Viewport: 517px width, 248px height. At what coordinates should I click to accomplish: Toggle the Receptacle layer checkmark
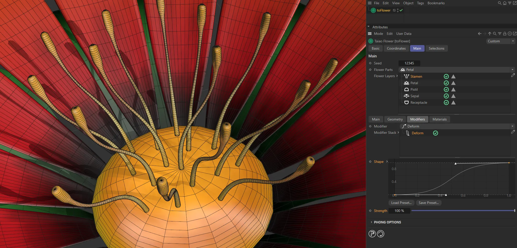[x=446, y=102]
